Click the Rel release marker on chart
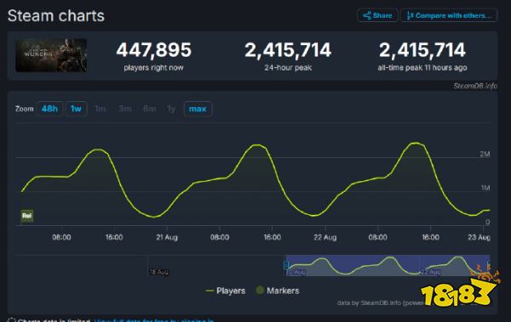Viewport: 511px width, 322px height. [x=26, y=216]
